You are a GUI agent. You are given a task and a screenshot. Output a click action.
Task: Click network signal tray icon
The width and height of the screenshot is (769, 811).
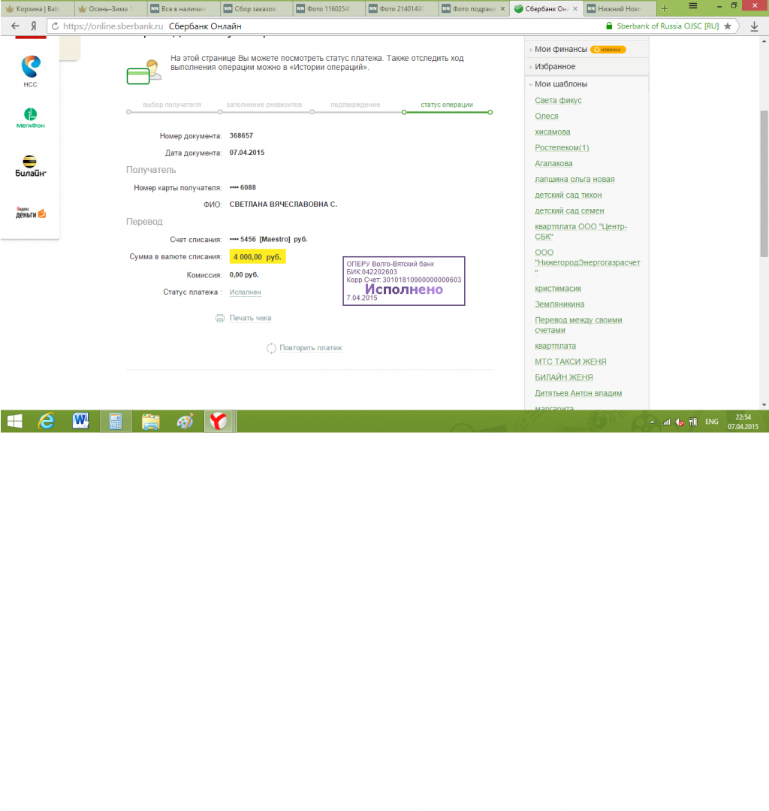point(666,422)
